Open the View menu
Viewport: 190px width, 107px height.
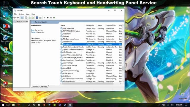pyautogui.click(x=28, y=14)
